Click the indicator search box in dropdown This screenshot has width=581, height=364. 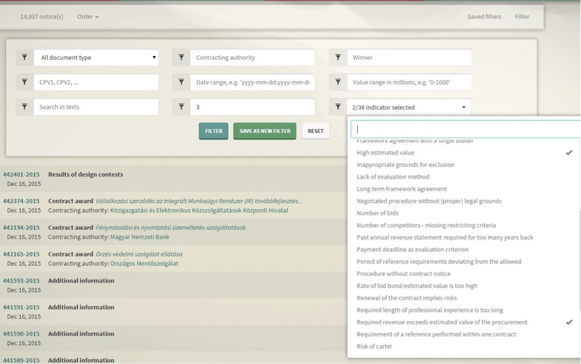[466, 129]
